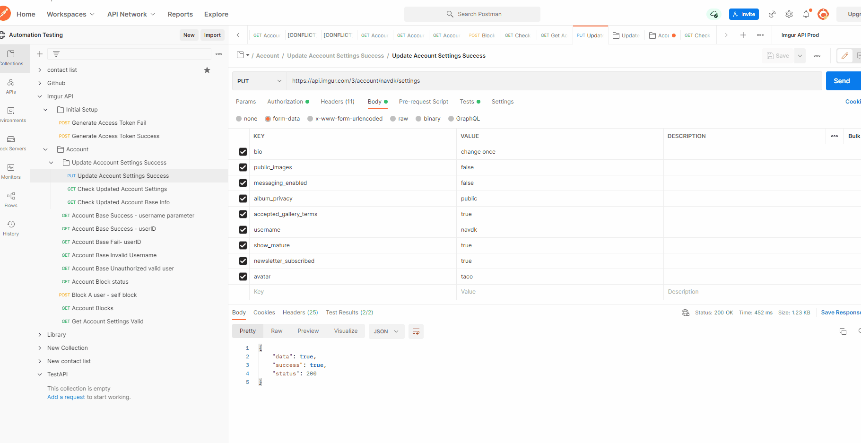Open the History sidebar panel

click(11, 228)
